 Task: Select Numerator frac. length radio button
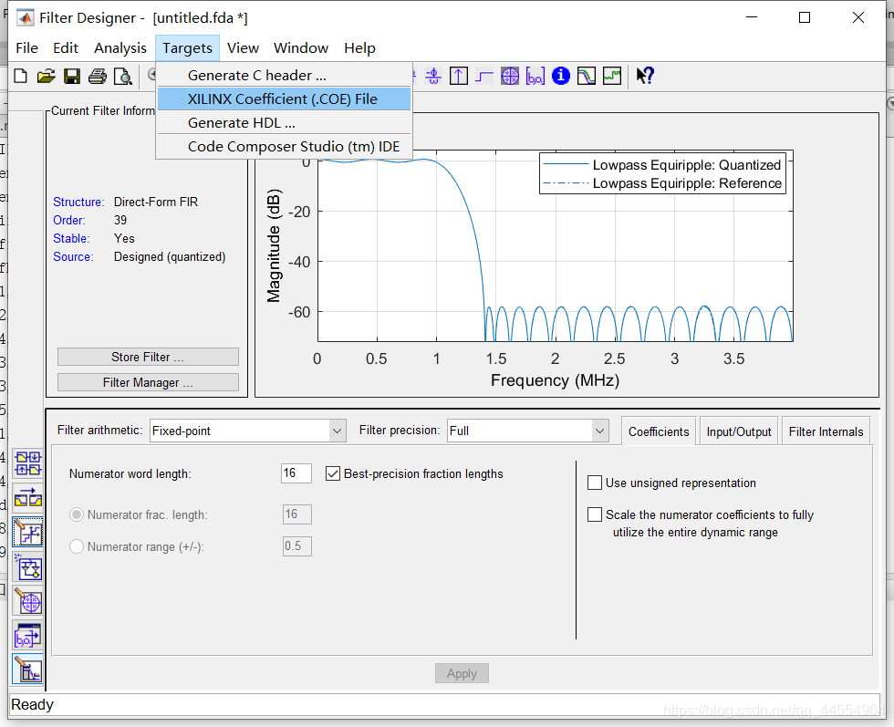tap(77, 514)
